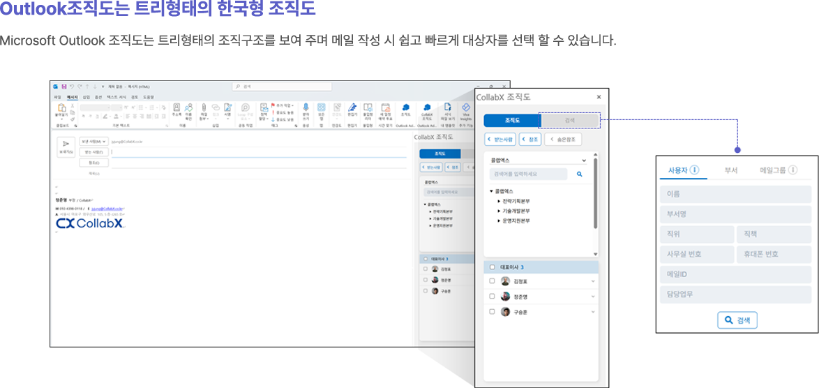Close the CollabX 조직도 panel
The image size is (819, 388).
tap(599, 96)
